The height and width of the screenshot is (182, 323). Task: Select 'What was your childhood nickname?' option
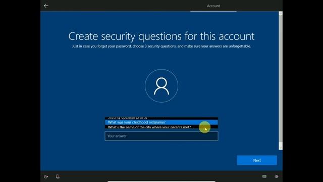(161, 122)
